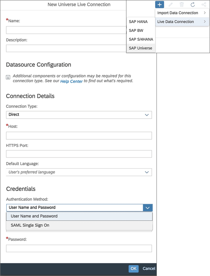
Task: Click the info icon beside Datasource Configuration note
Action: 8,77
